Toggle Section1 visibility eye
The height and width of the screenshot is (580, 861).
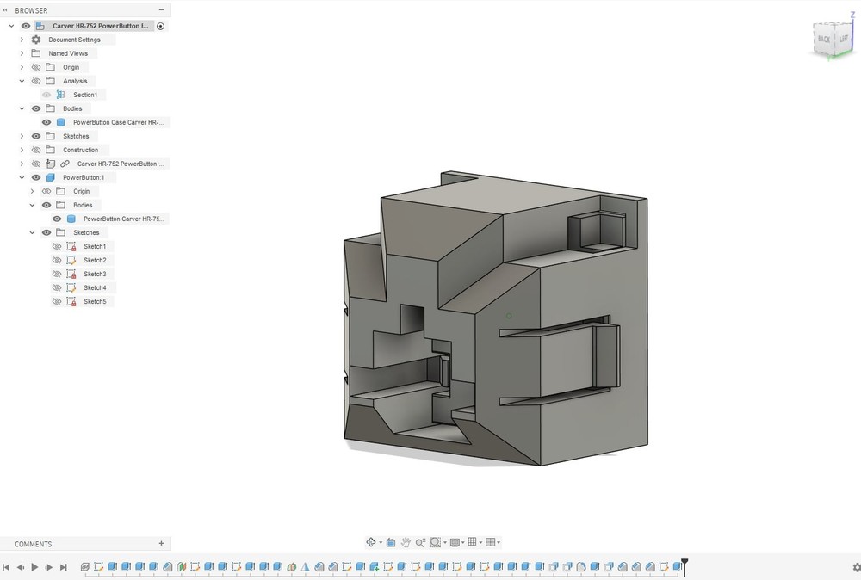click(x=46, y=95)
